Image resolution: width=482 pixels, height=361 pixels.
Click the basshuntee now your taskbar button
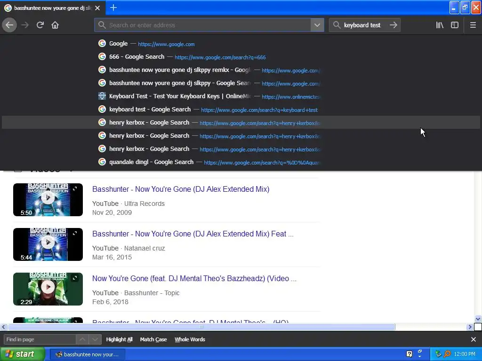coord(87,354)
